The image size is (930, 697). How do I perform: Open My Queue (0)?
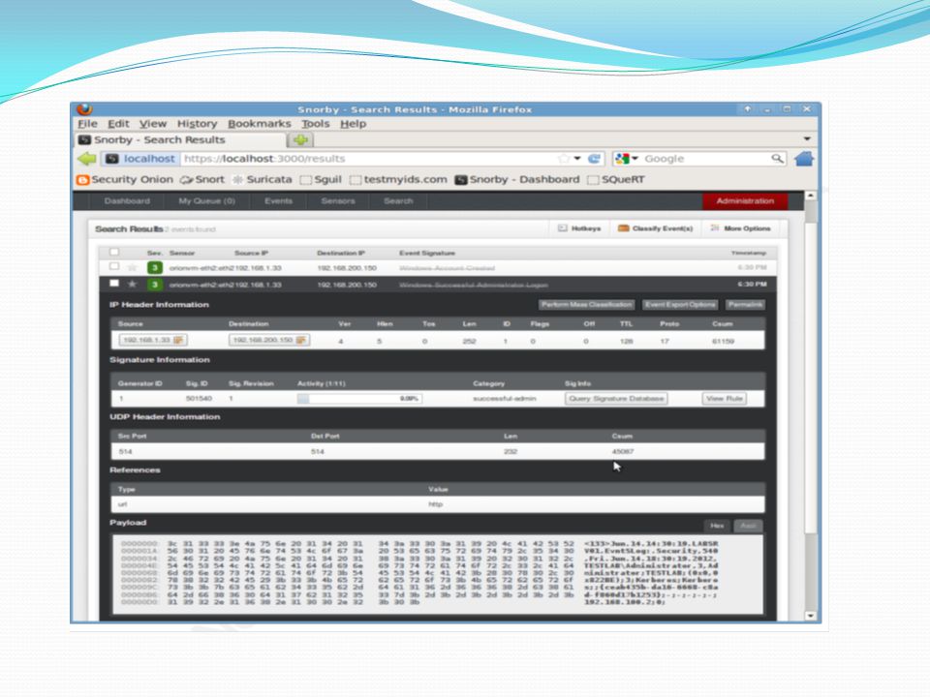[207, 201]
